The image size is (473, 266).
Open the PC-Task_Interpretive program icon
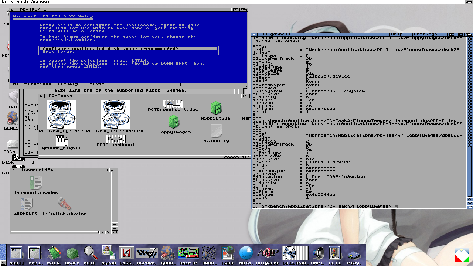tap(116, 114)
